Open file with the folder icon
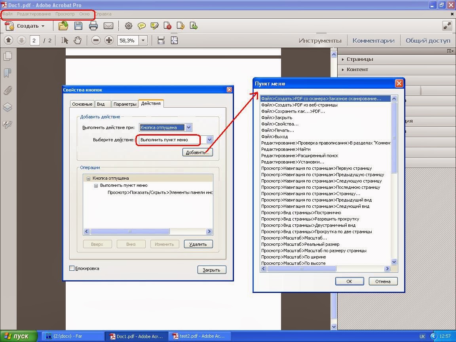456x342 pixels. [x=63, y=26]
